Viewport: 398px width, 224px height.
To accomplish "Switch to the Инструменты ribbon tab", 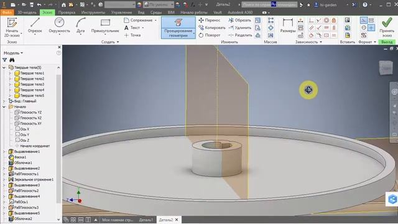I will pyautogui.click(x=93, y=12).
